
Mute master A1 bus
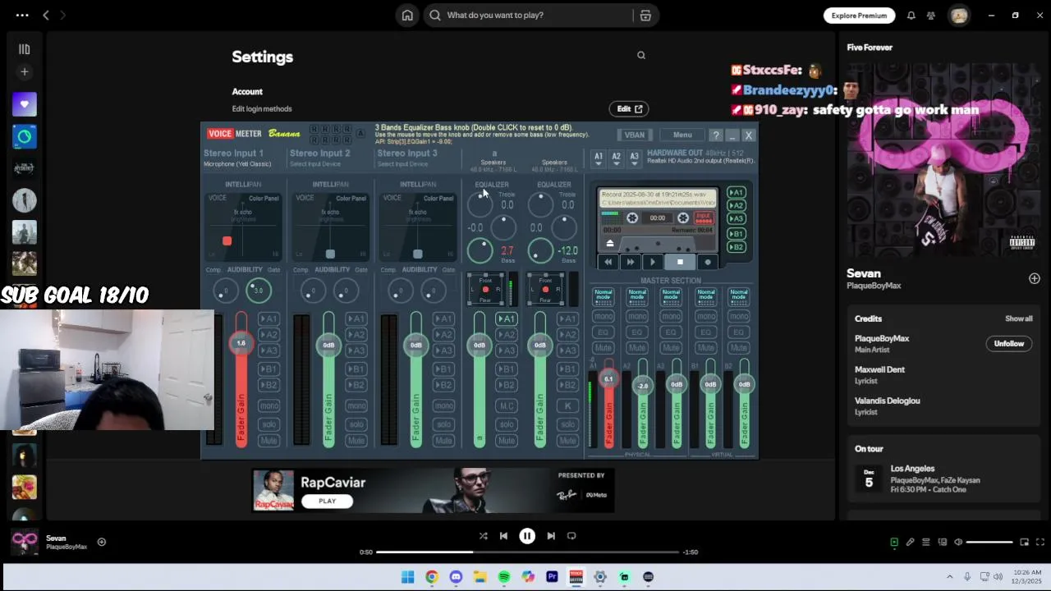[x=604, y=348]
